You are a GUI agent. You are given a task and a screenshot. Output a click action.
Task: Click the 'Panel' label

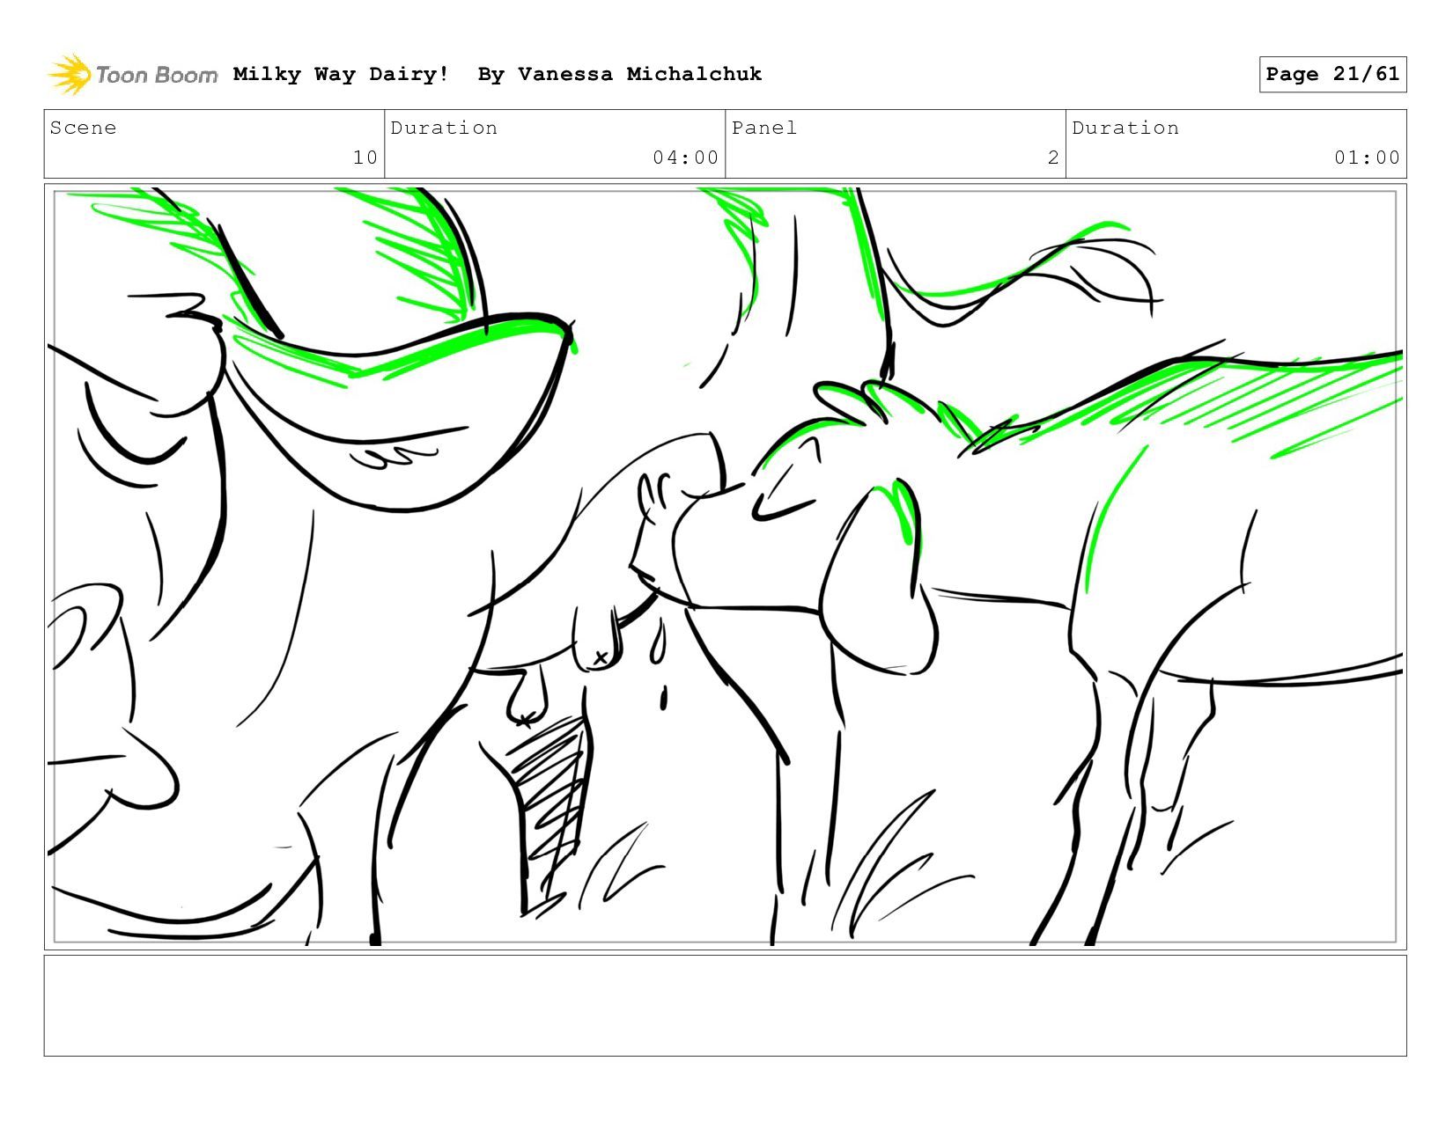[764, 128]
